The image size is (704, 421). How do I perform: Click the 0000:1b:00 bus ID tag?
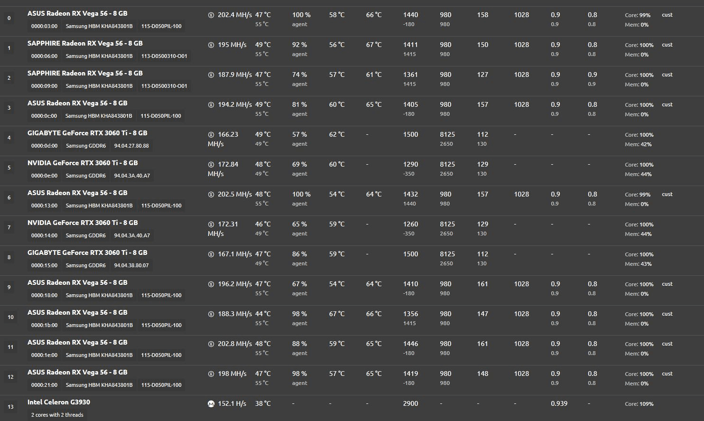point(44,325)
